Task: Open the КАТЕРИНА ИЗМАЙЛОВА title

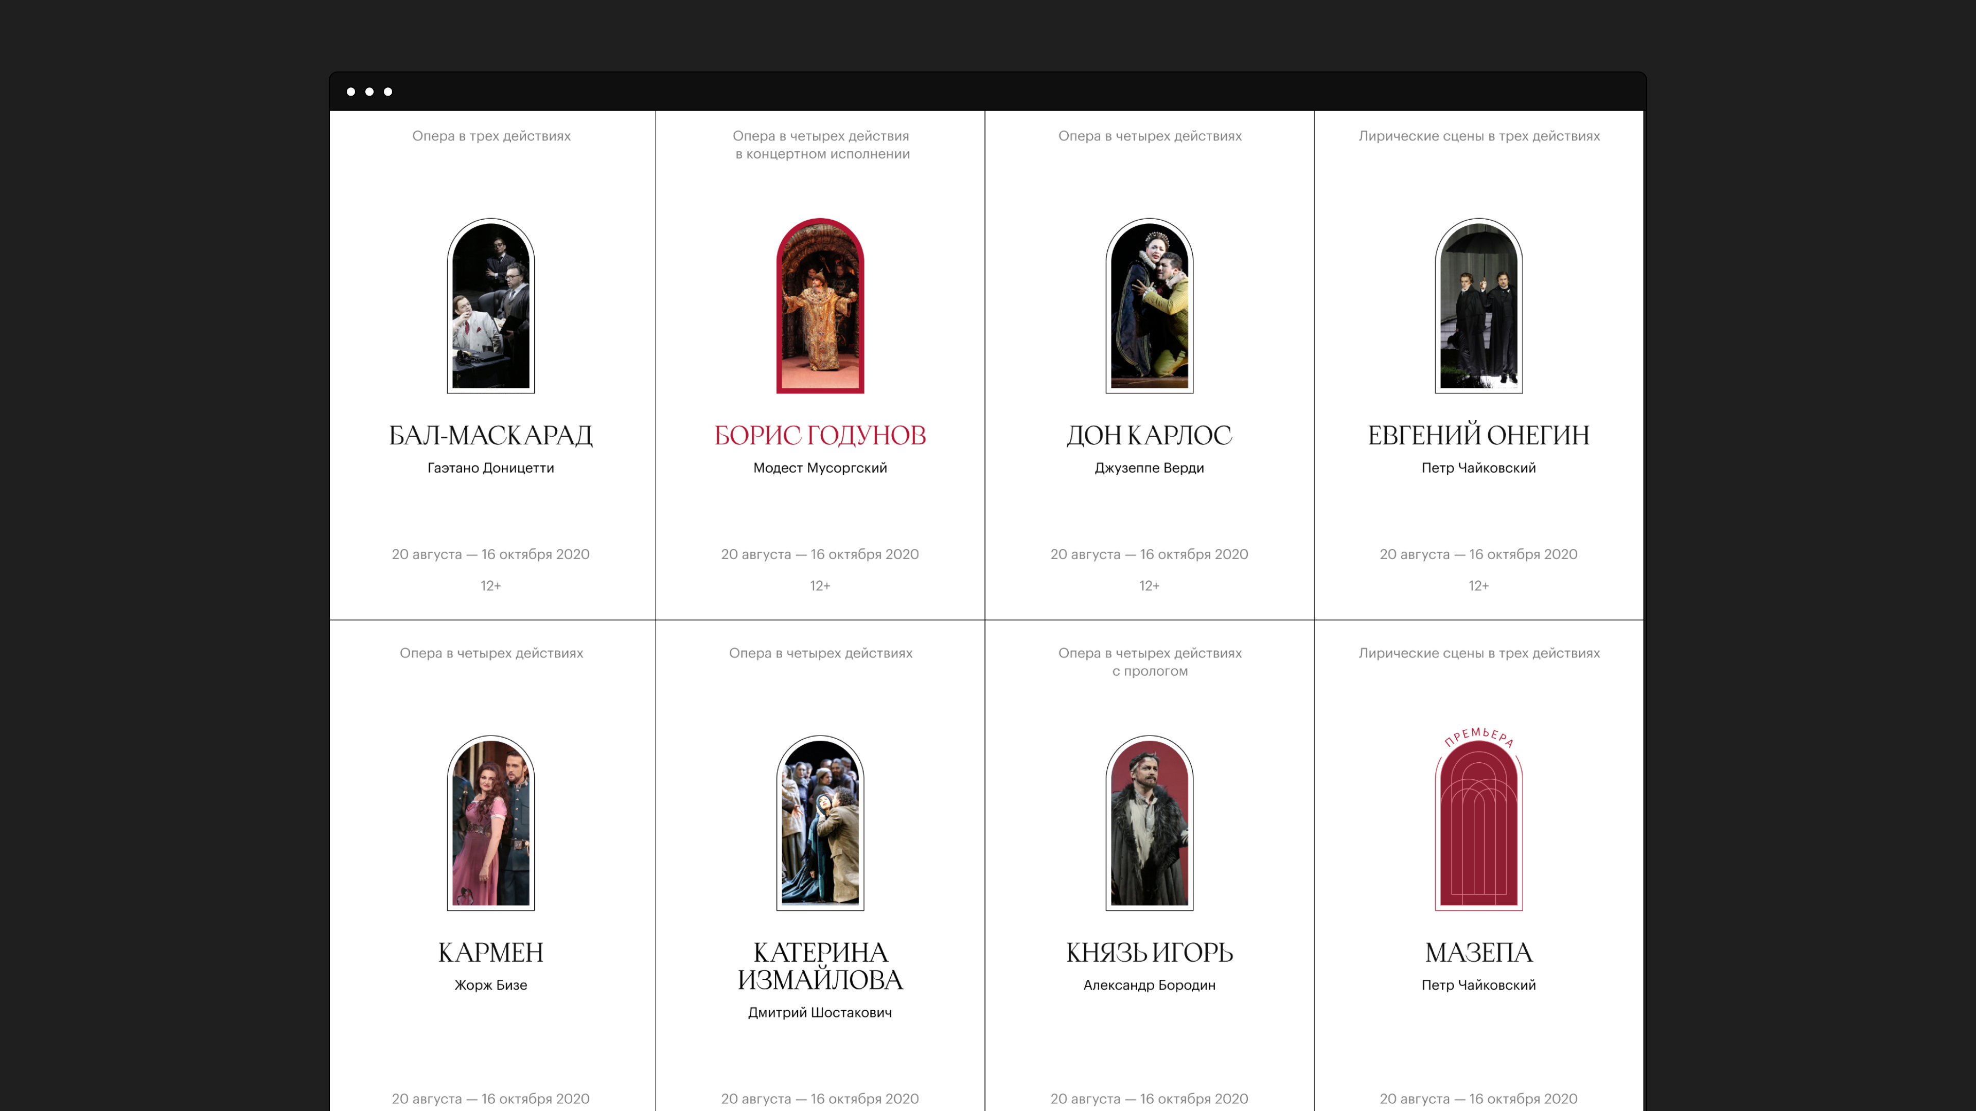Action: pyautogui.click(x=820, y=966)
